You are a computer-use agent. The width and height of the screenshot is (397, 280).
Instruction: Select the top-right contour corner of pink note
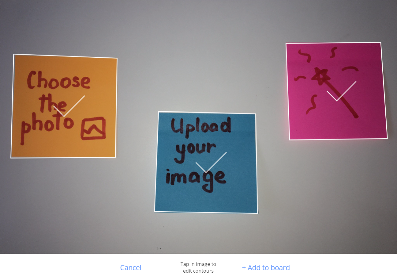tap(381, 43)
